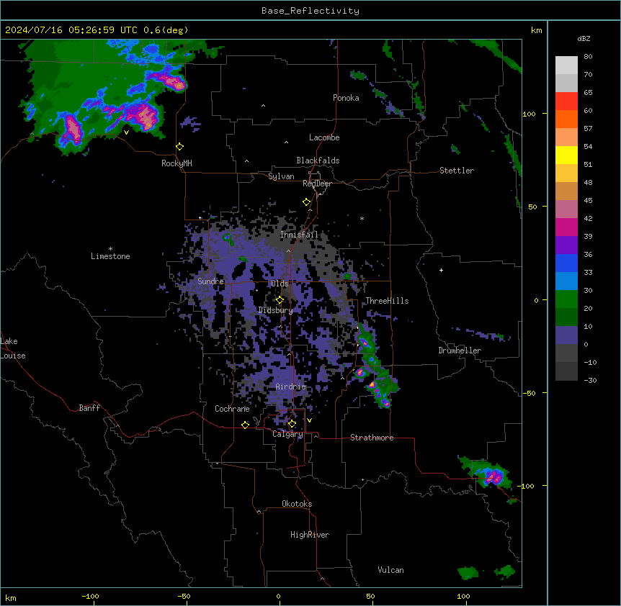Click the light gray 70-80 dBZ legend band
The width and height of the screenshot is (621, 606).
coord(566,65)
